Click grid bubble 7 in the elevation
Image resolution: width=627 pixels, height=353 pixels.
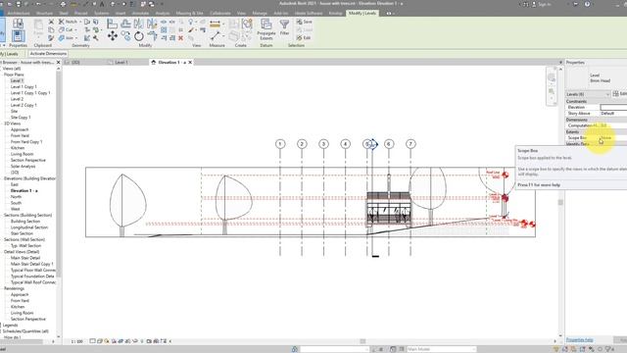[x=410, y=144]
